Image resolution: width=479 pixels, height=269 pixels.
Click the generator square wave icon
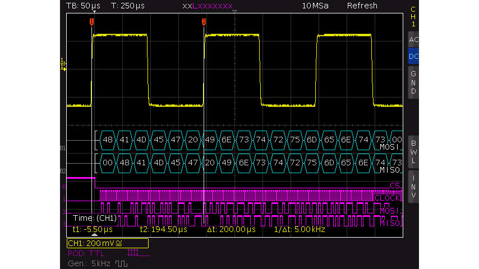[x=121, y=263]
